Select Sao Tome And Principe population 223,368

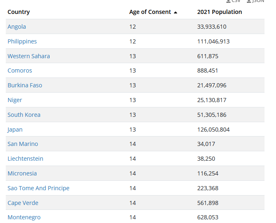point(208,188)
